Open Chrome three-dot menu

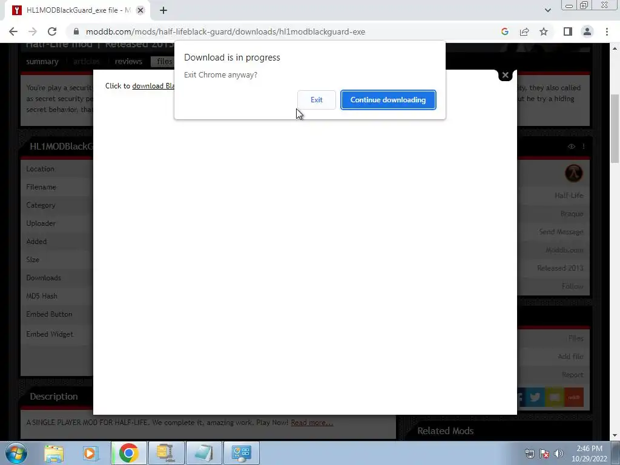point(607,31)
